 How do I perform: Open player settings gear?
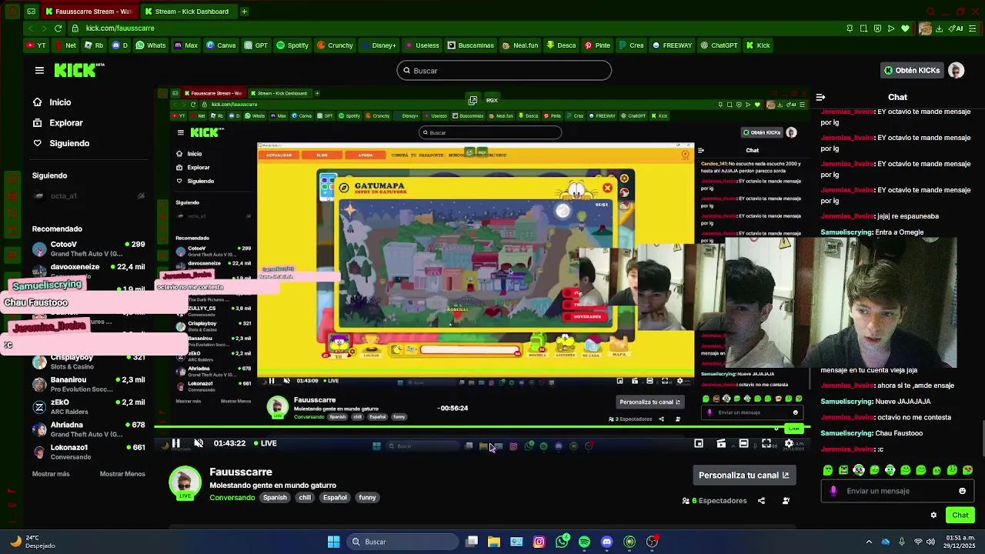(789, 443)
